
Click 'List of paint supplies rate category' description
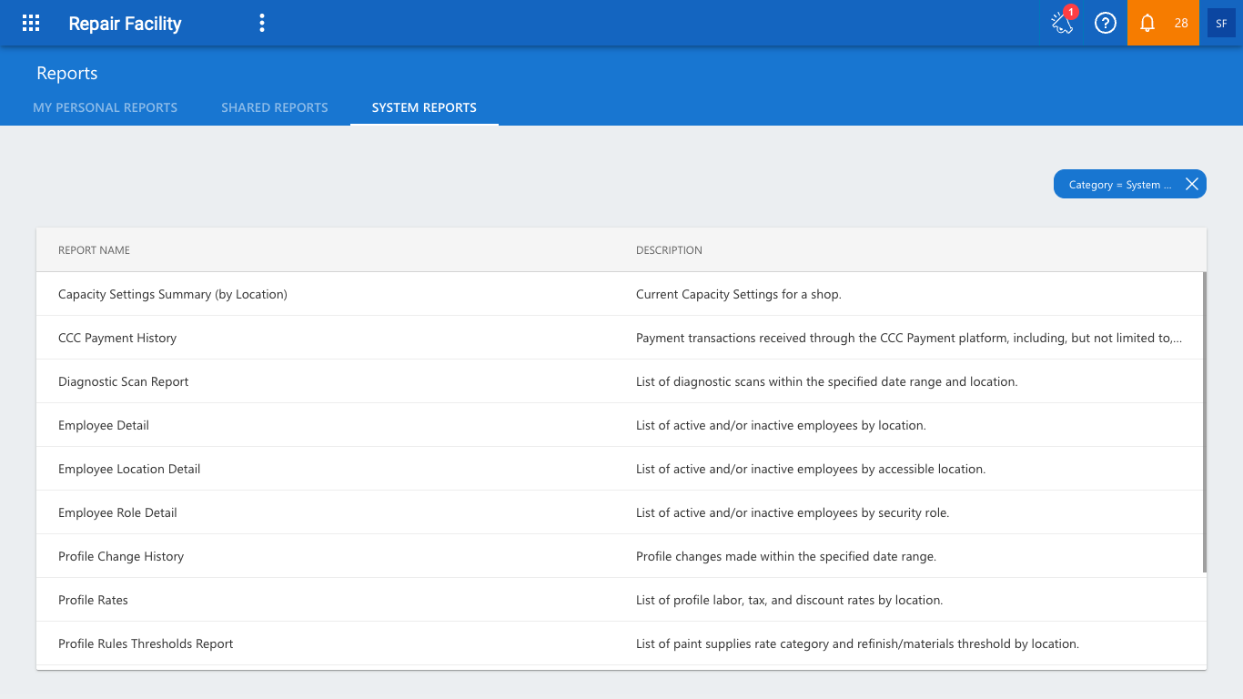click(x=857, y=643)
